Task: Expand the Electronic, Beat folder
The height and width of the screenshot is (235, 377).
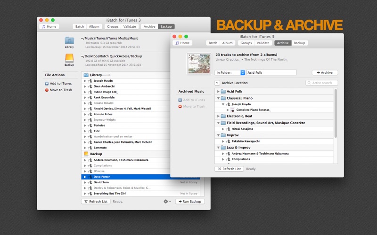Action: [218, 116]
